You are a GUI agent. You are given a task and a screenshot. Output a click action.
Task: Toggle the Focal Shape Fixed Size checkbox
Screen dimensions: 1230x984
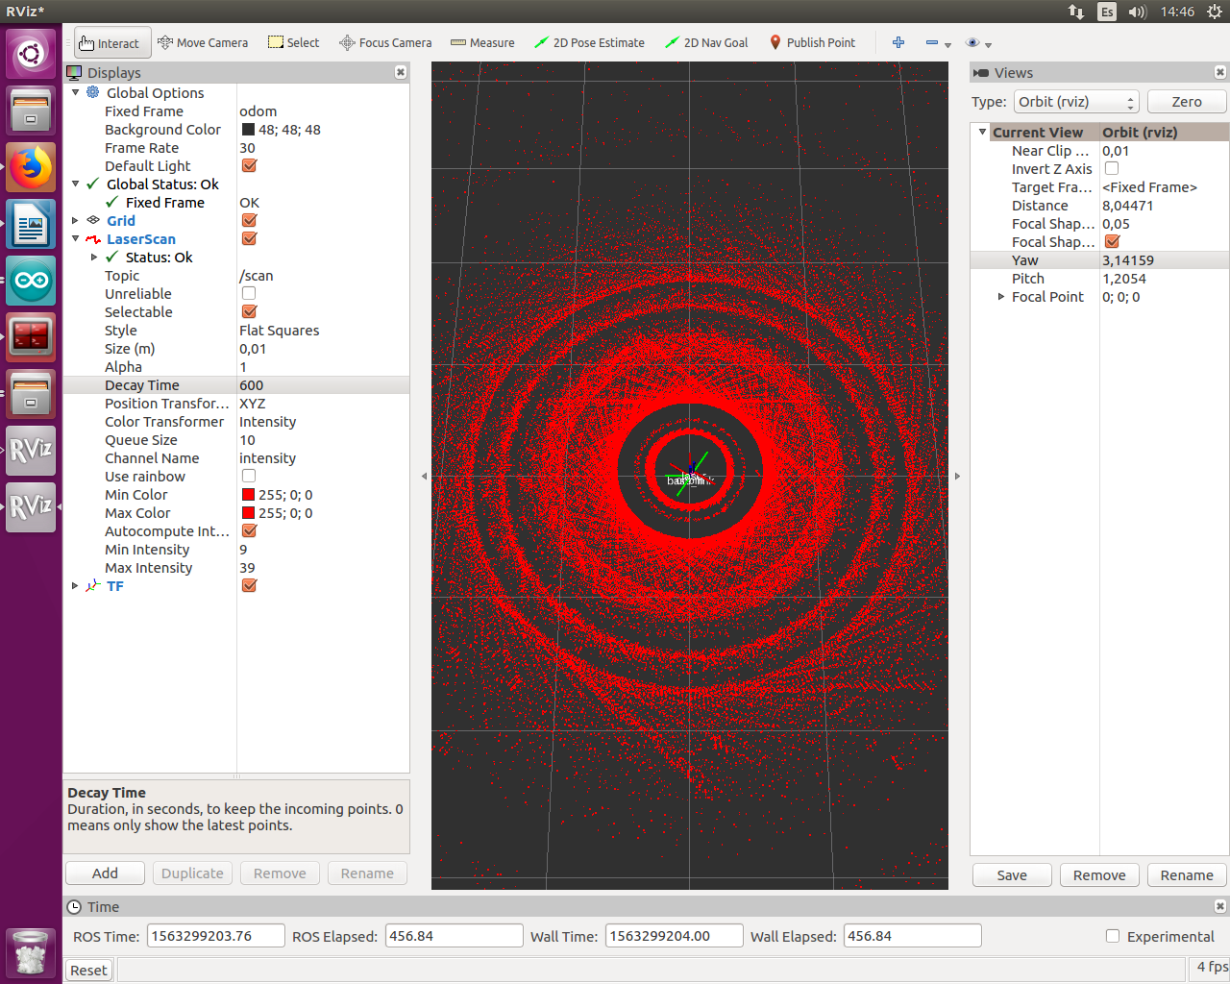point(1112,241)
